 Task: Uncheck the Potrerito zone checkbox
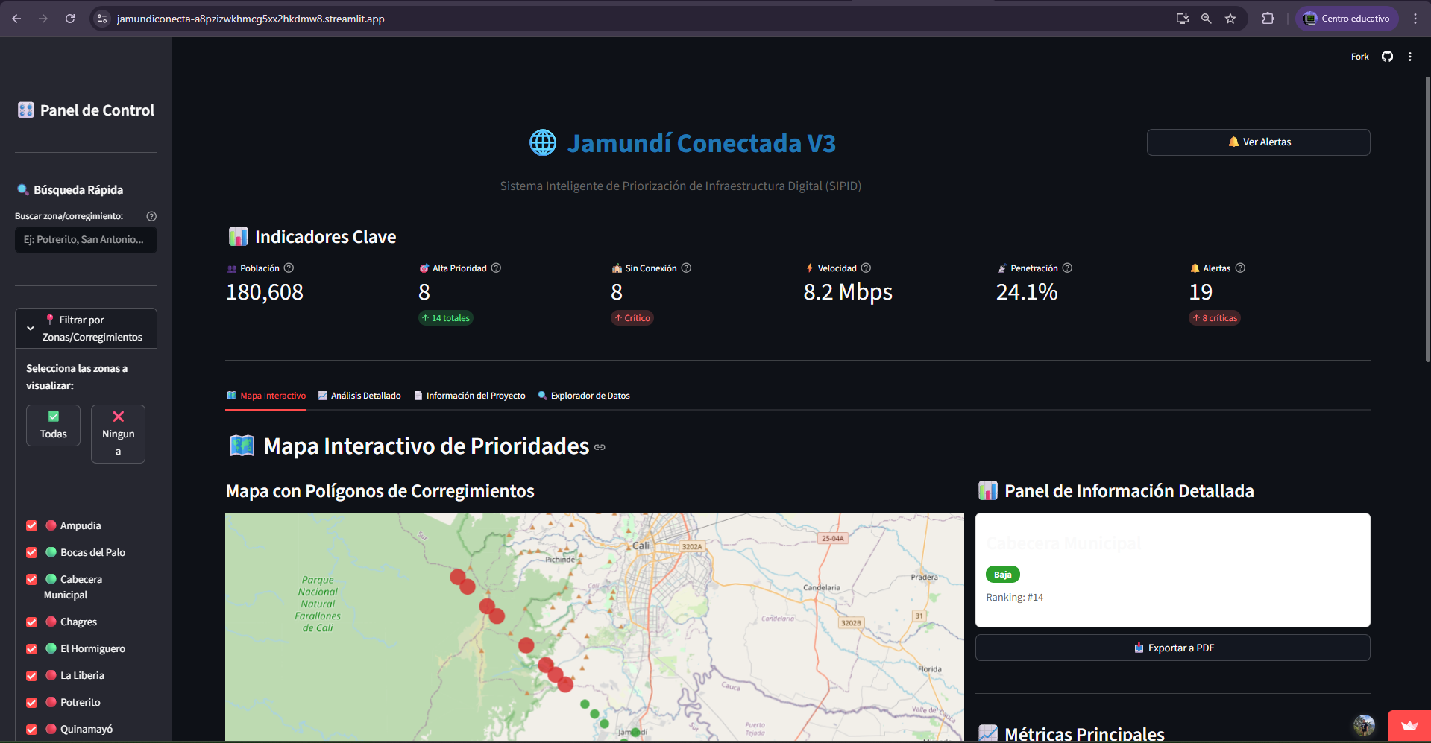(32, 702)
